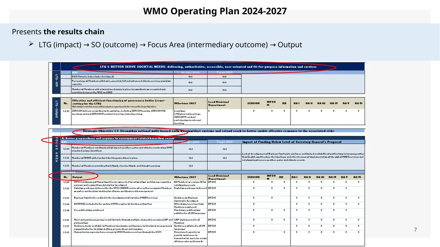Click the slide page number "7"
Viewport: 440px width, 247px height.
click(x=416, y=229)
